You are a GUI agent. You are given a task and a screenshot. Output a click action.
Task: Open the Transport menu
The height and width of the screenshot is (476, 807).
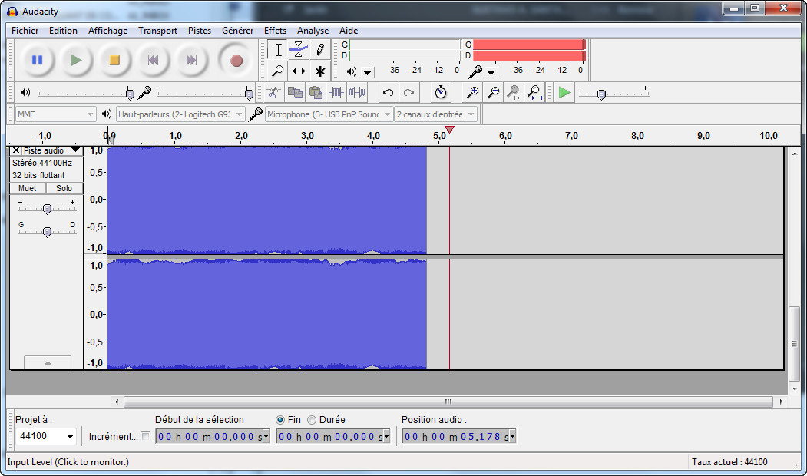(x=157, y=31)
